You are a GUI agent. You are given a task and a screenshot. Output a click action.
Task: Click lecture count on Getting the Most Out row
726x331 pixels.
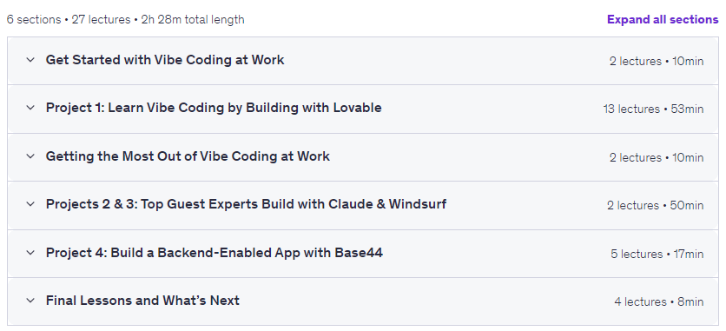point(657,157)
